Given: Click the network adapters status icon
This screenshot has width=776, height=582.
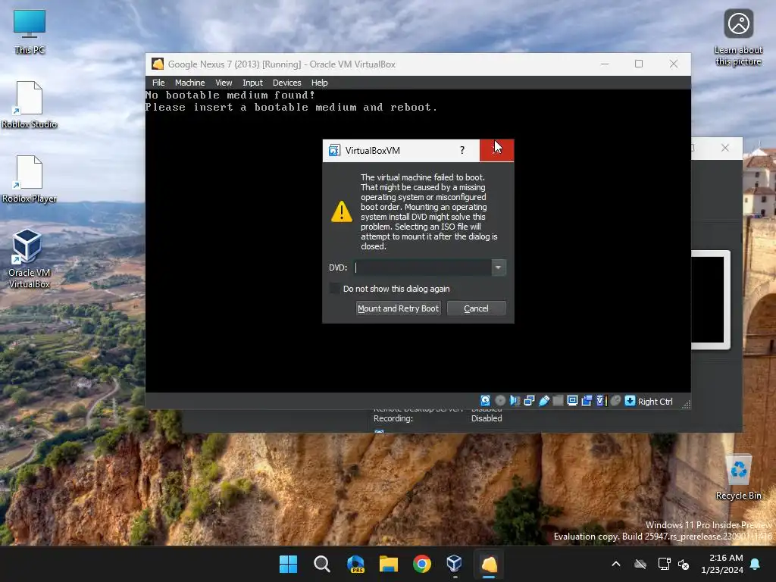Looking at the screenshot, I should pos(529,401).
